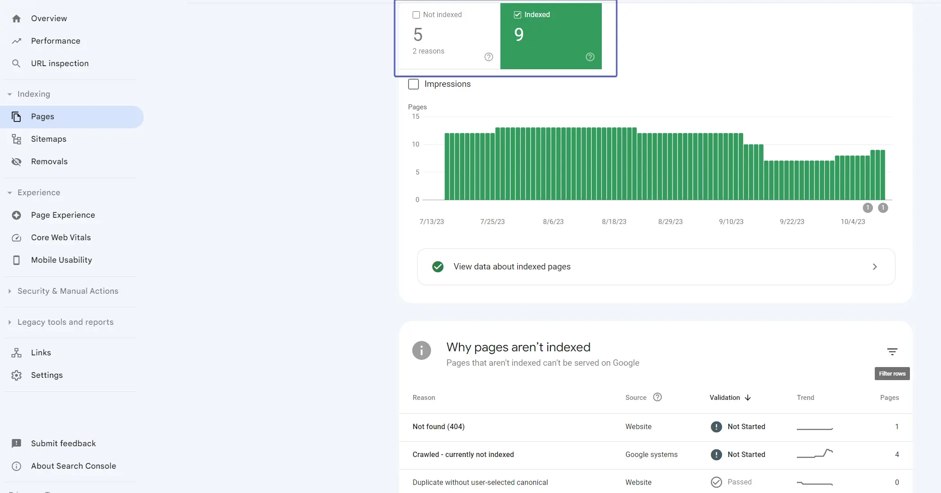Open URL inspection magnifier icon
941x493 pixels.
click(x=16, y=63)
